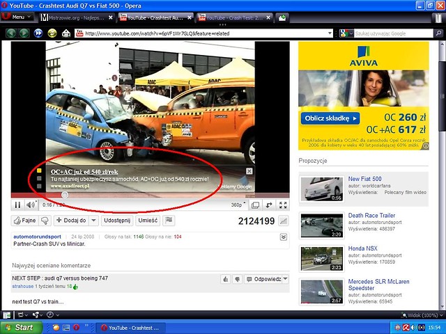Viewport: 446px width, 334px height.
Task: Click the Oblicz składkę Aviva button
Action: pyautogui.click(x=330, y=118)
